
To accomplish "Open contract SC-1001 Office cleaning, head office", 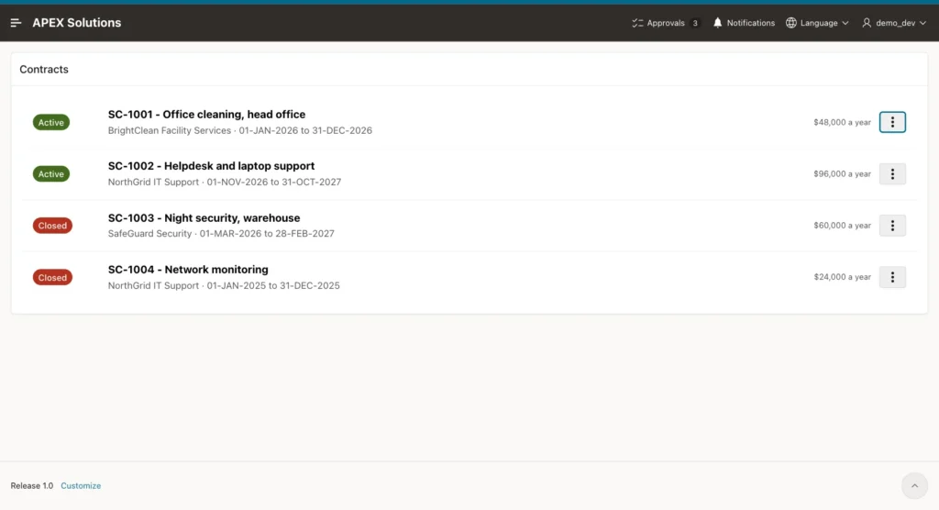I will [206, 115].
